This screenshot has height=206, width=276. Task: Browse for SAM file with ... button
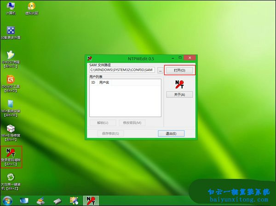pos(160,70)
